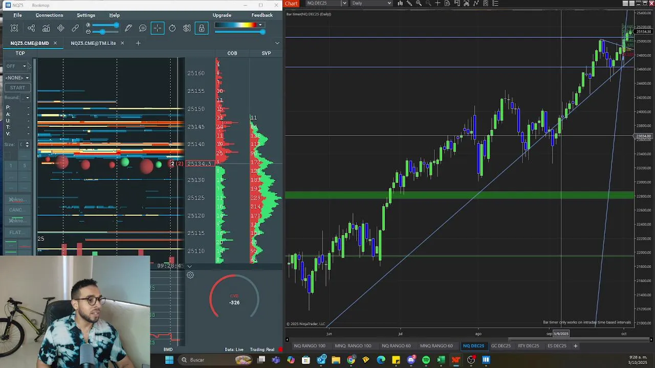Switch to the NQZ5.CME@TM.Lite tab
The image size is (655, 368).
[93, 43]
